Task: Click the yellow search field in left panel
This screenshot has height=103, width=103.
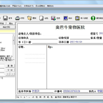Action: pos(7,31)
